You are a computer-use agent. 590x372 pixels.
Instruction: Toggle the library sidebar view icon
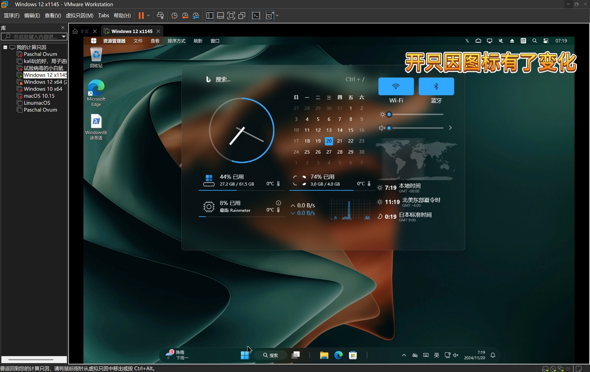[x=210, y=15]
